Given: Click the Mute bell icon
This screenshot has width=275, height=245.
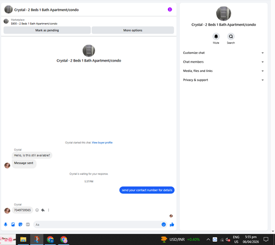Looking at the screenshot, I should point(216,36).
